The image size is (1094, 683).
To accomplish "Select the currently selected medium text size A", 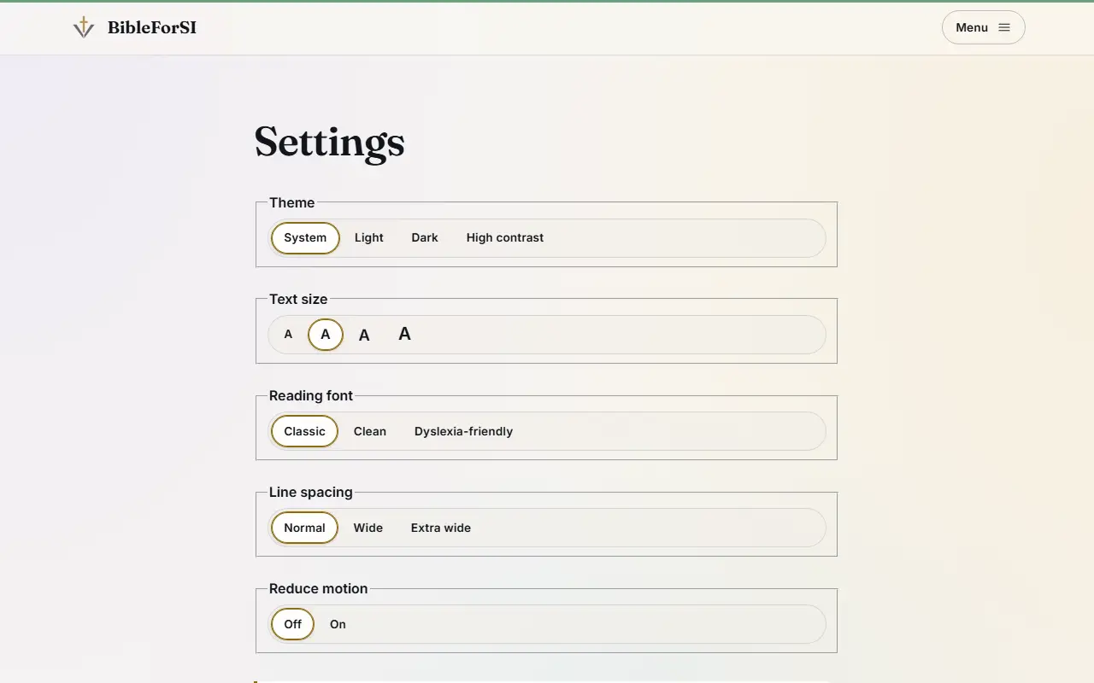I will tap(326, 335).
